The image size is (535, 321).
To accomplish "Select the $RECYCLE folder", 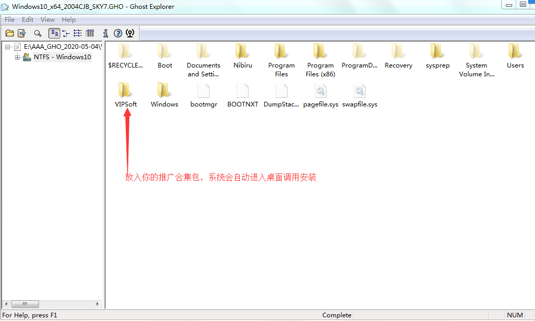I will tap(126, 57).
